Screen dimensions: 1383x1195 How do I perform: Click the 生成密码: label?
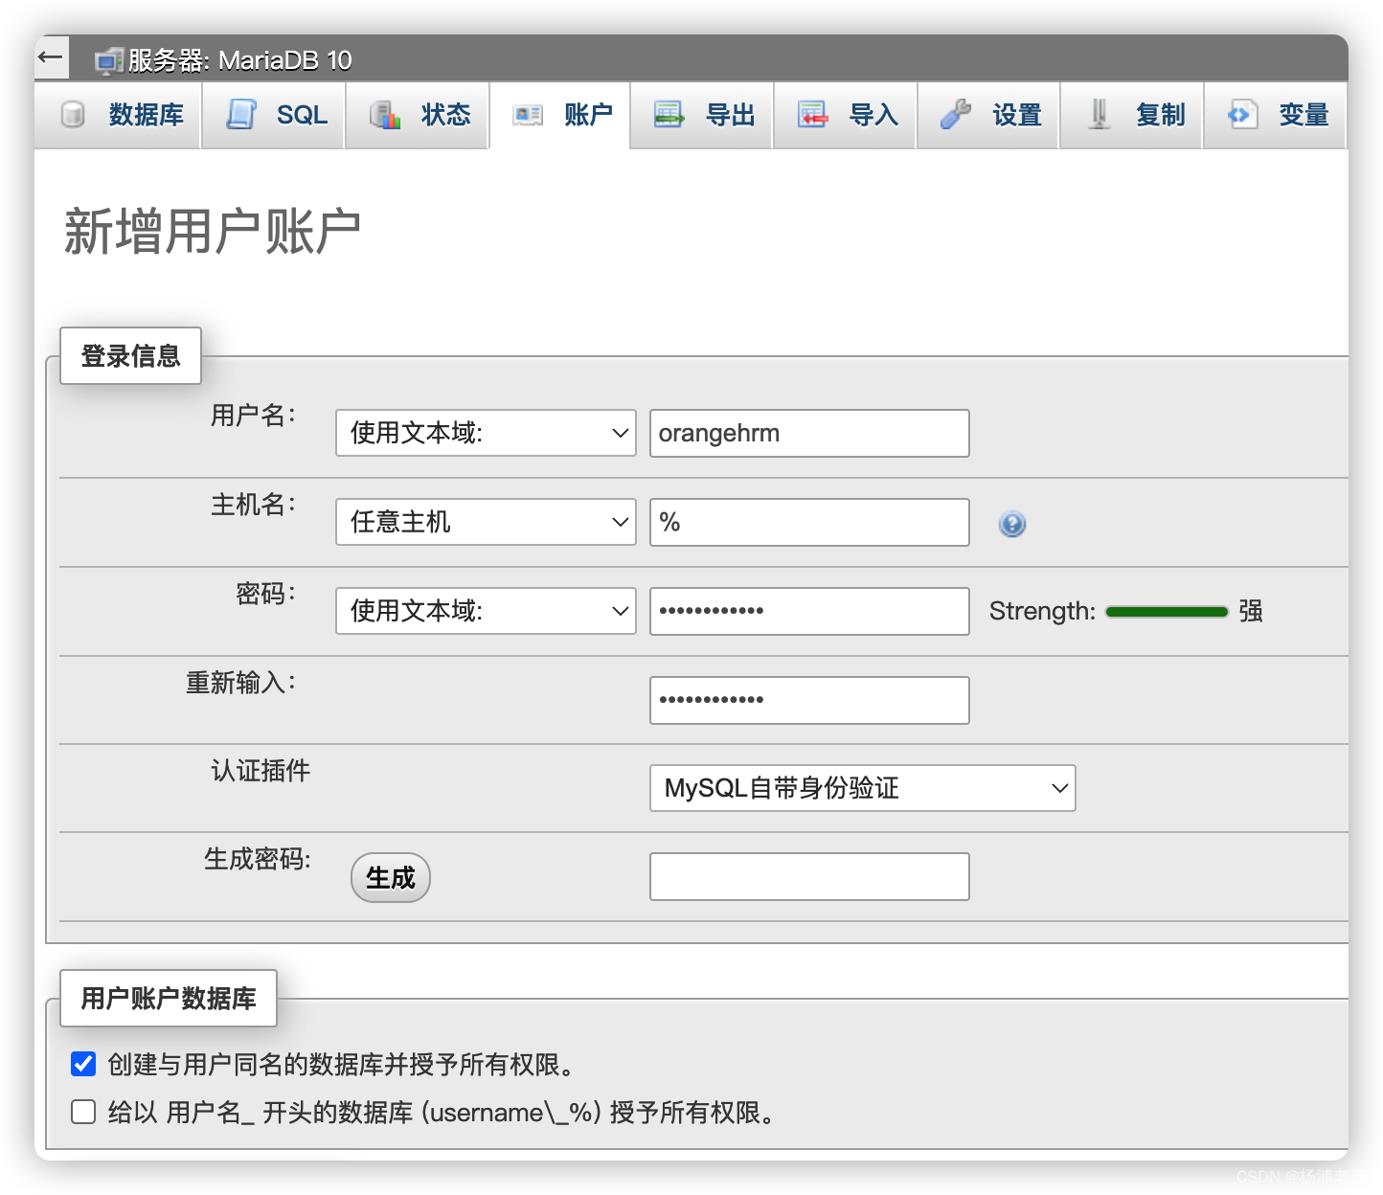(257, 859)
